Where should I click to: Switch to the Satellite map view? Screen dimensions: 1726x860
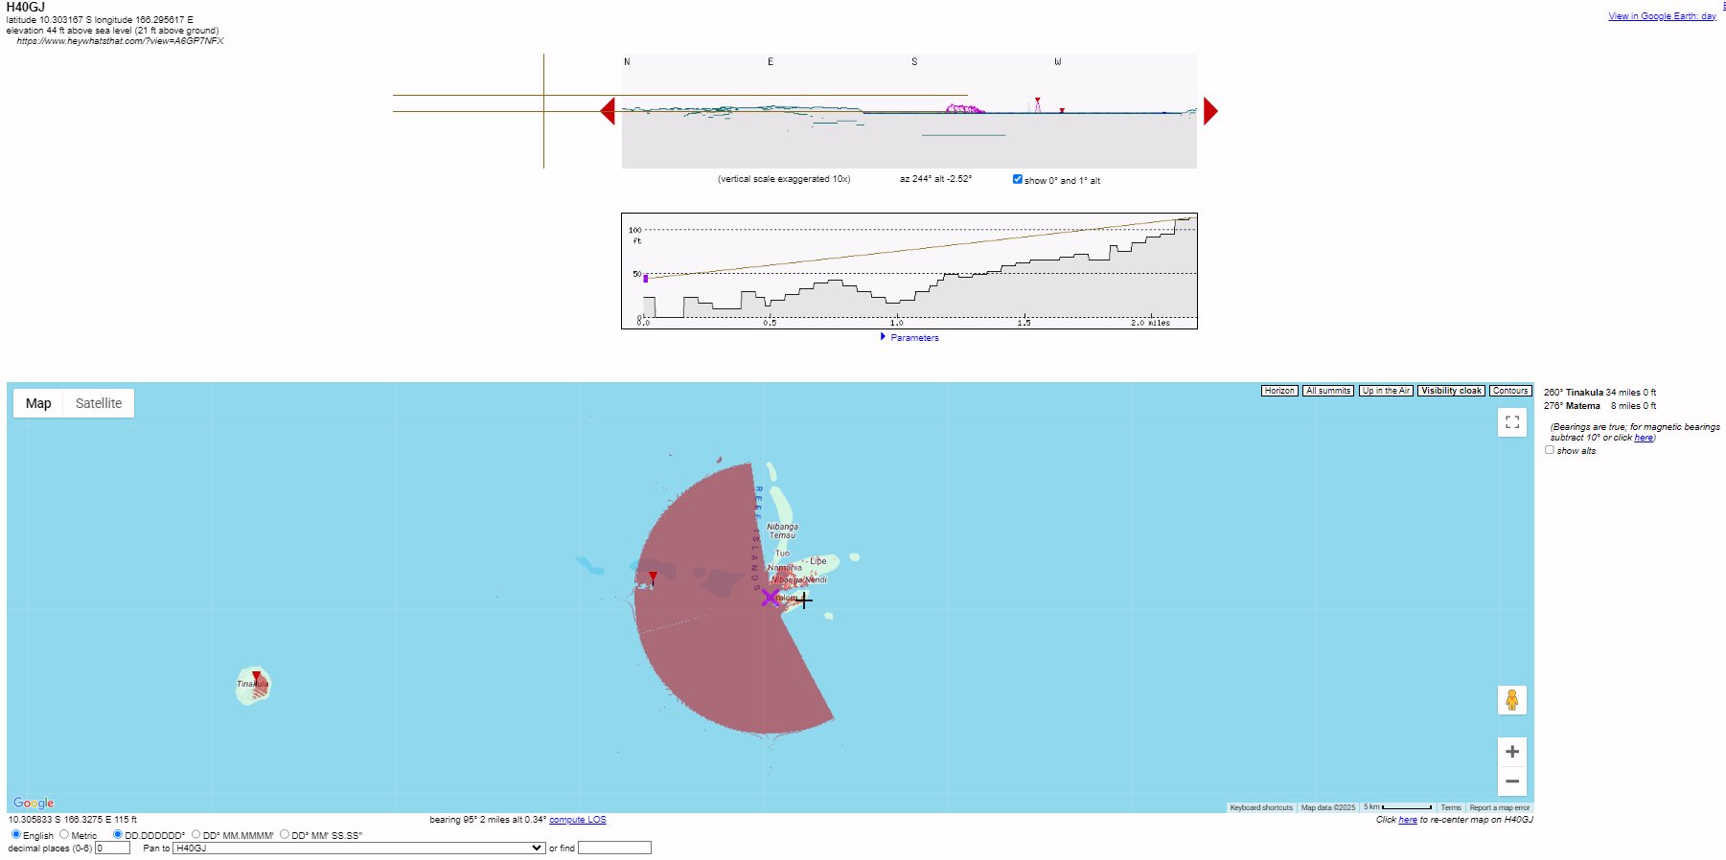[99, 403]
